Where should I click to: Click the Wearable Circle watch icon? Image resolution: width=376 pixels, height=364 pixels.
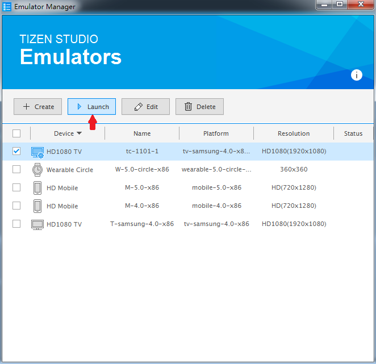point(37,170)
